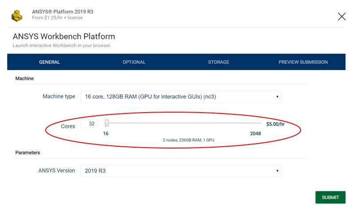Click 'Launch interactive Workbench in your browser.' text

coord(62,46)
